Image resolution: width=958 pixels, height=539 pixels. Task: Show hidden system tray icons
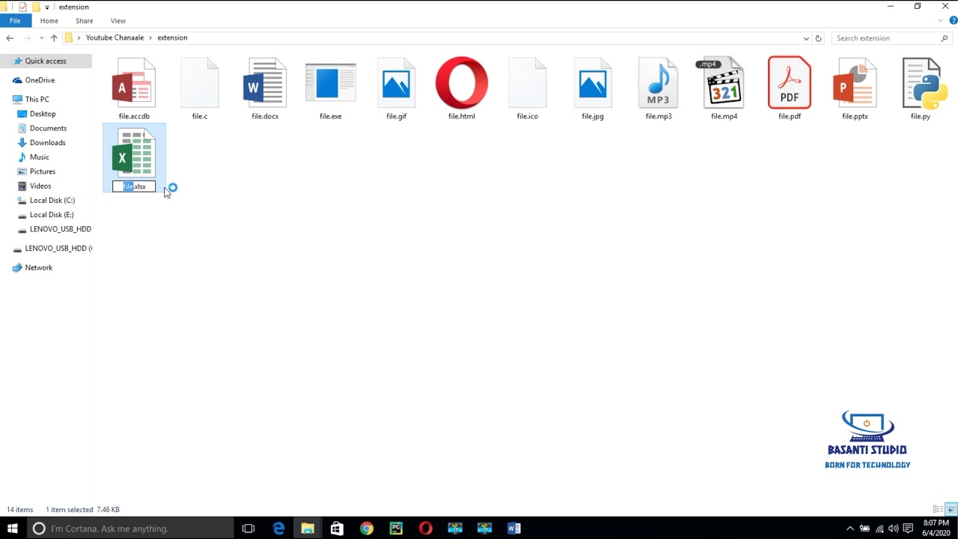click(x=850, y=529)
